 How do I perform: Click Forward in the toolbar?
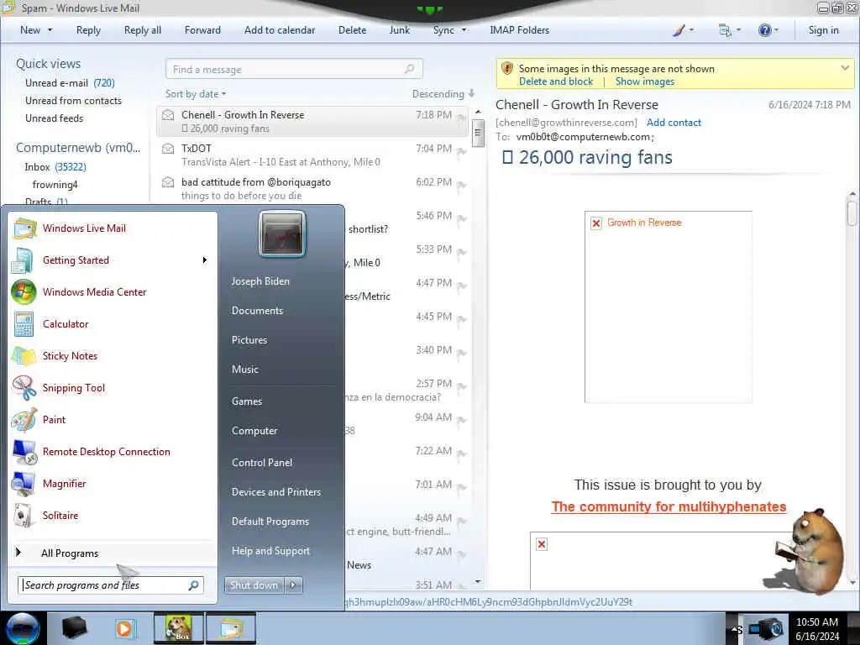click(202, 30)
